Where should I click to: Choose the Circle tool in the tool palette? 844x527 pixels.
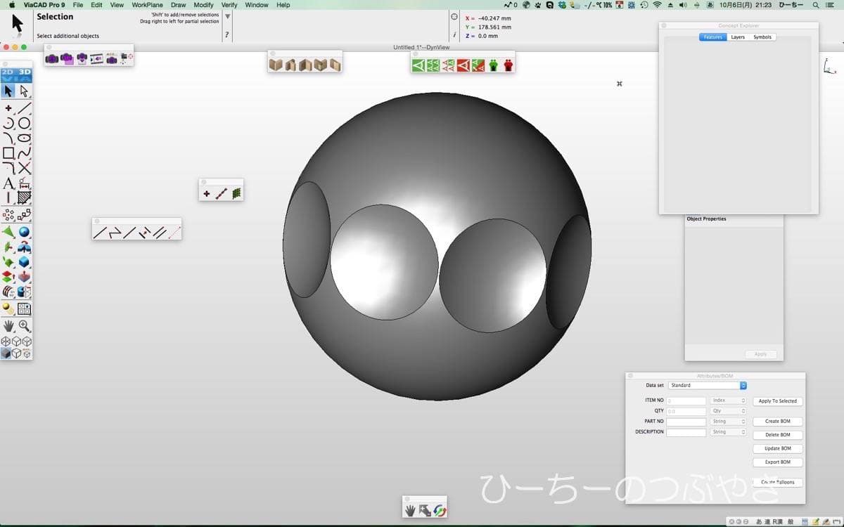coord(25,123)
